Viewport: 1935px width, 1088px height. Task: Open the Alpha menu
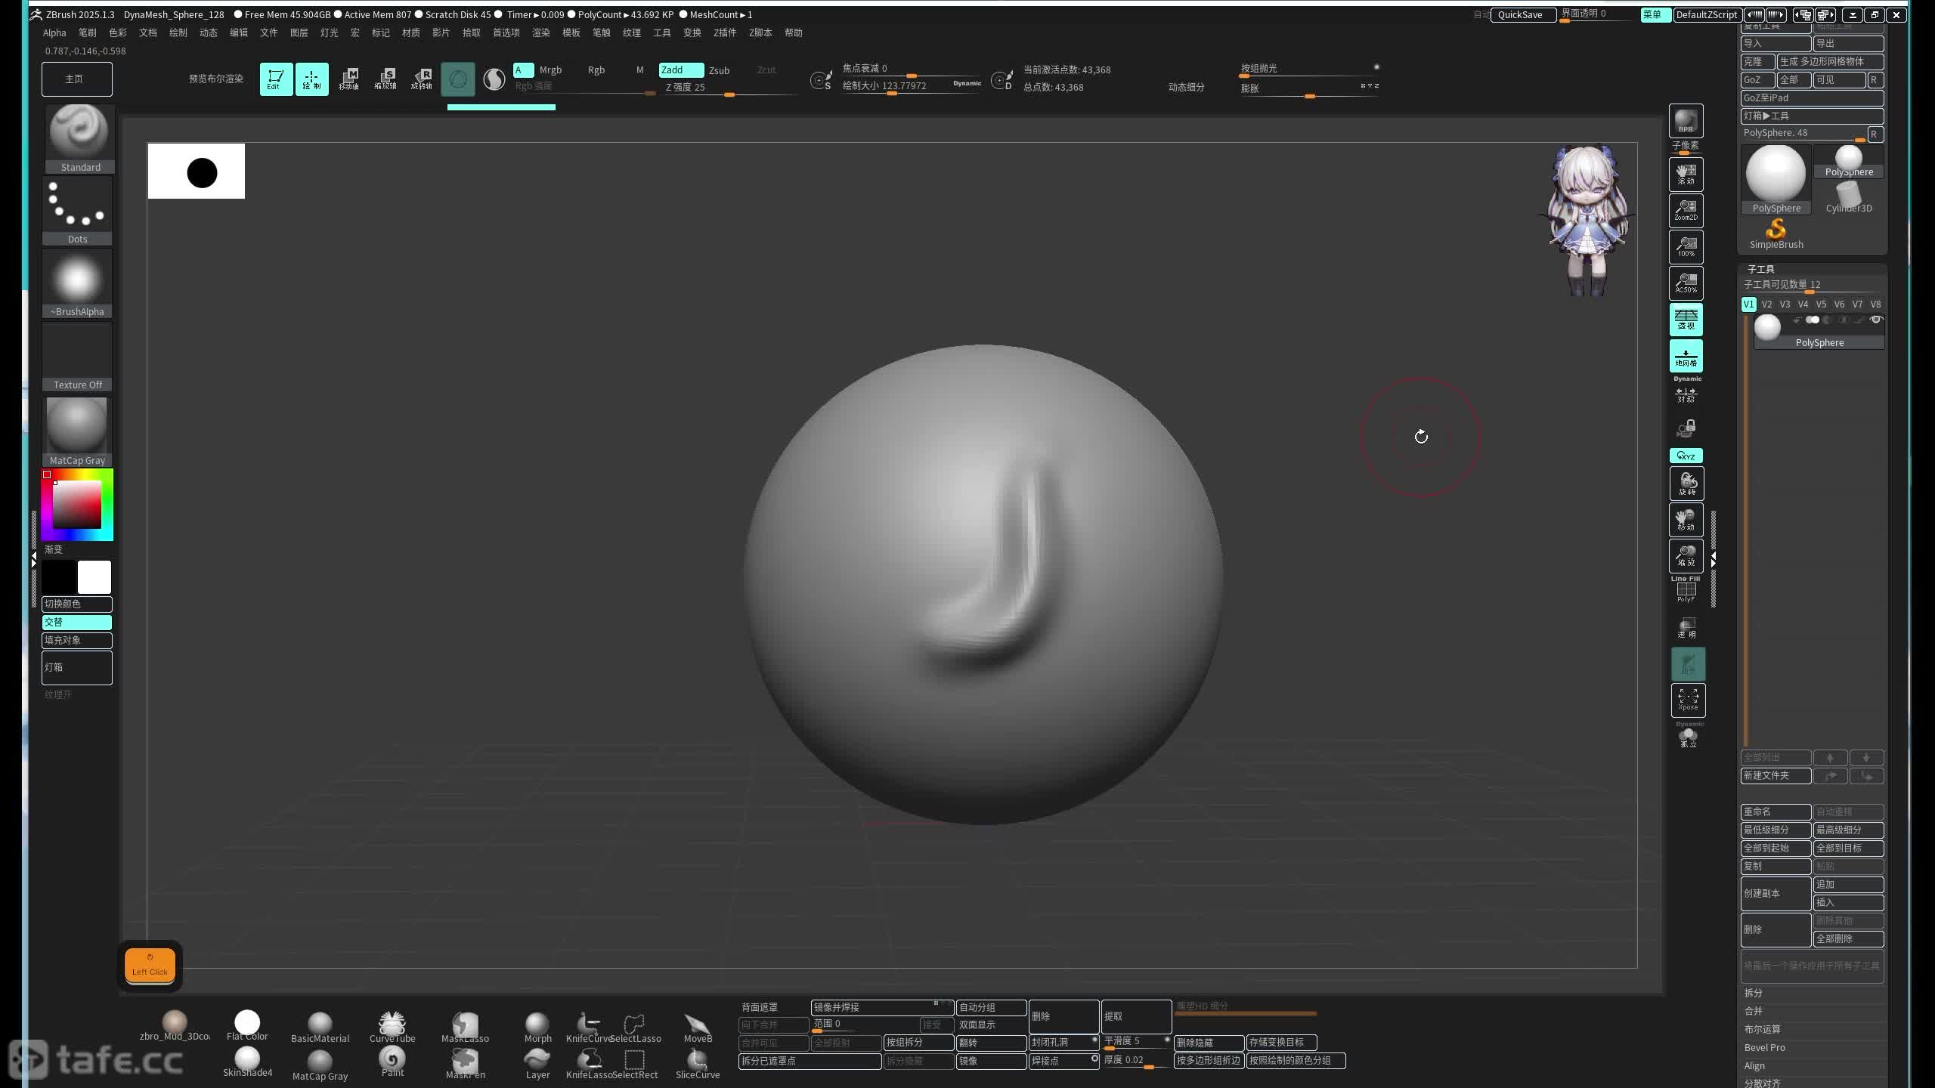(x=54, y=32)
